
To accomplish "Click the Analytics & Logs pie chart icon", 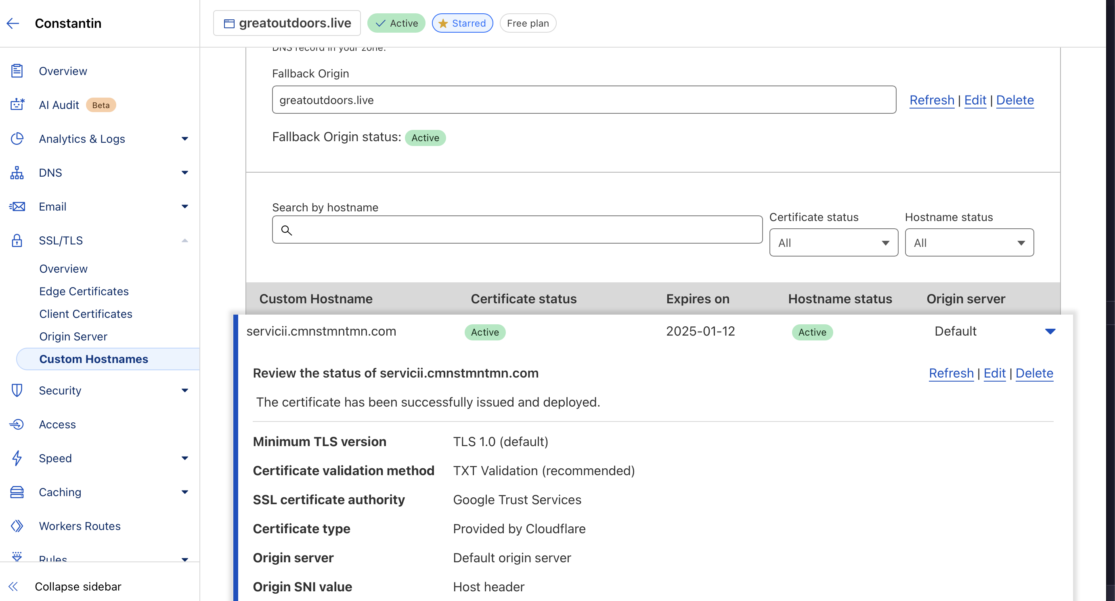I will point(17,139).
